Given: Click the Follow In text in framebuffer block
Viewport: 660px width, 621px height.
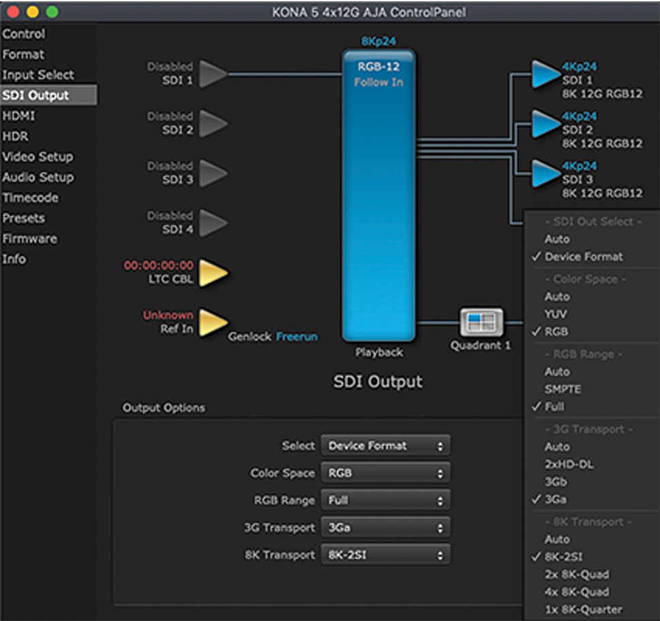Looking at the screenshot, I should (x=378, y=82).
